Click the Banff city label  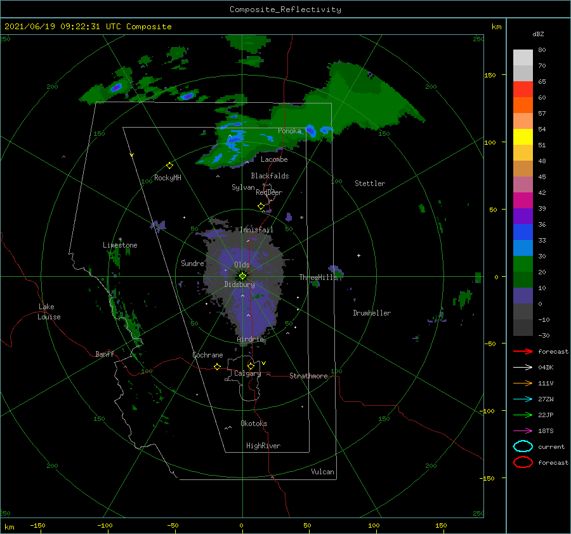coord(105,354)
